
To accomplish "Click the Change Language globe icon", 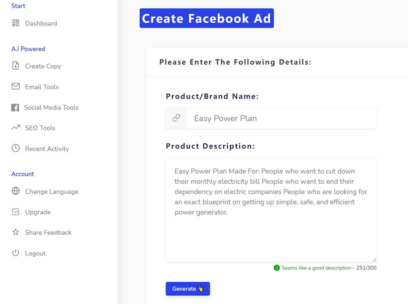I will [16, 191].
